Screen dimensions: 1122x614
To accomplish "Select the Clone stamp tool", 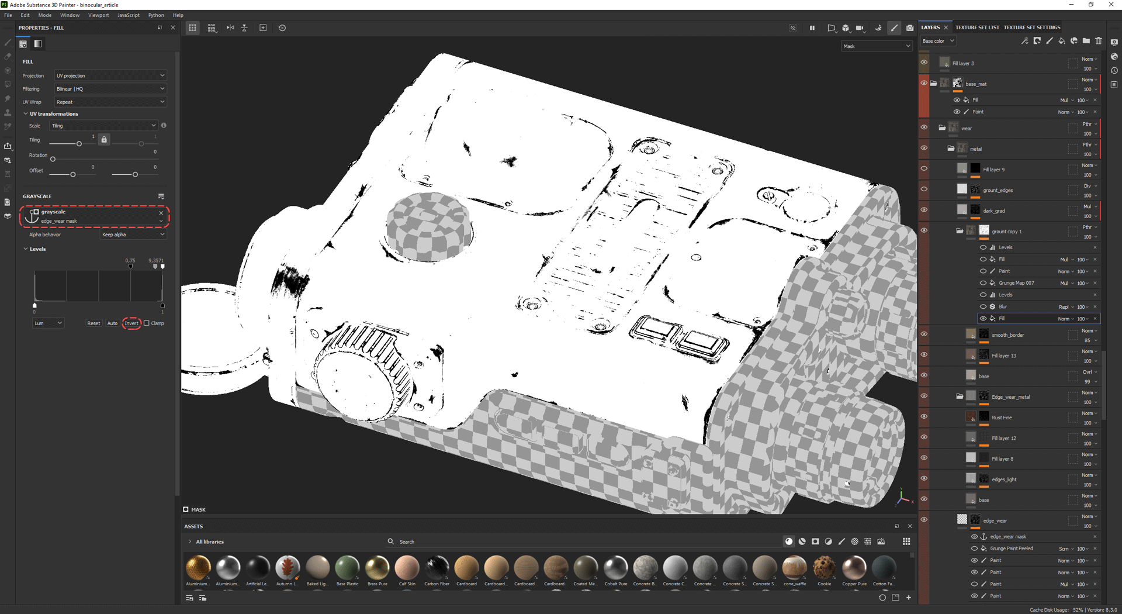I will tap(8, 112).
